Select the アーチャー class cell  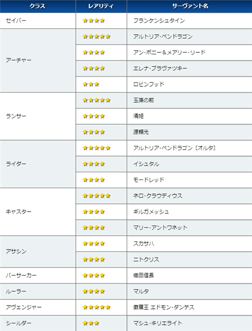click(38, 61)
